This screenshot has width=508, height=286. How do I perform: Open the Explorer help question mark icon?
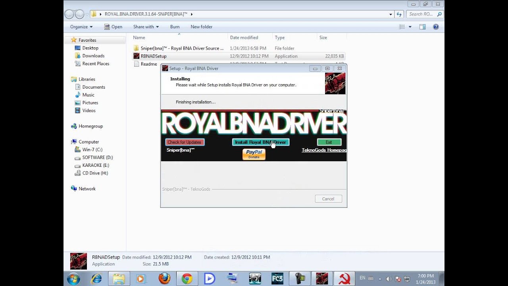436,27
